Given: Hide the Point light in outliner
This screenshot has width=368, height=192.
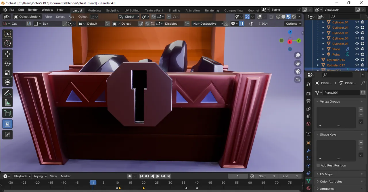Looking at the screenshot, I should coord(357,54).
